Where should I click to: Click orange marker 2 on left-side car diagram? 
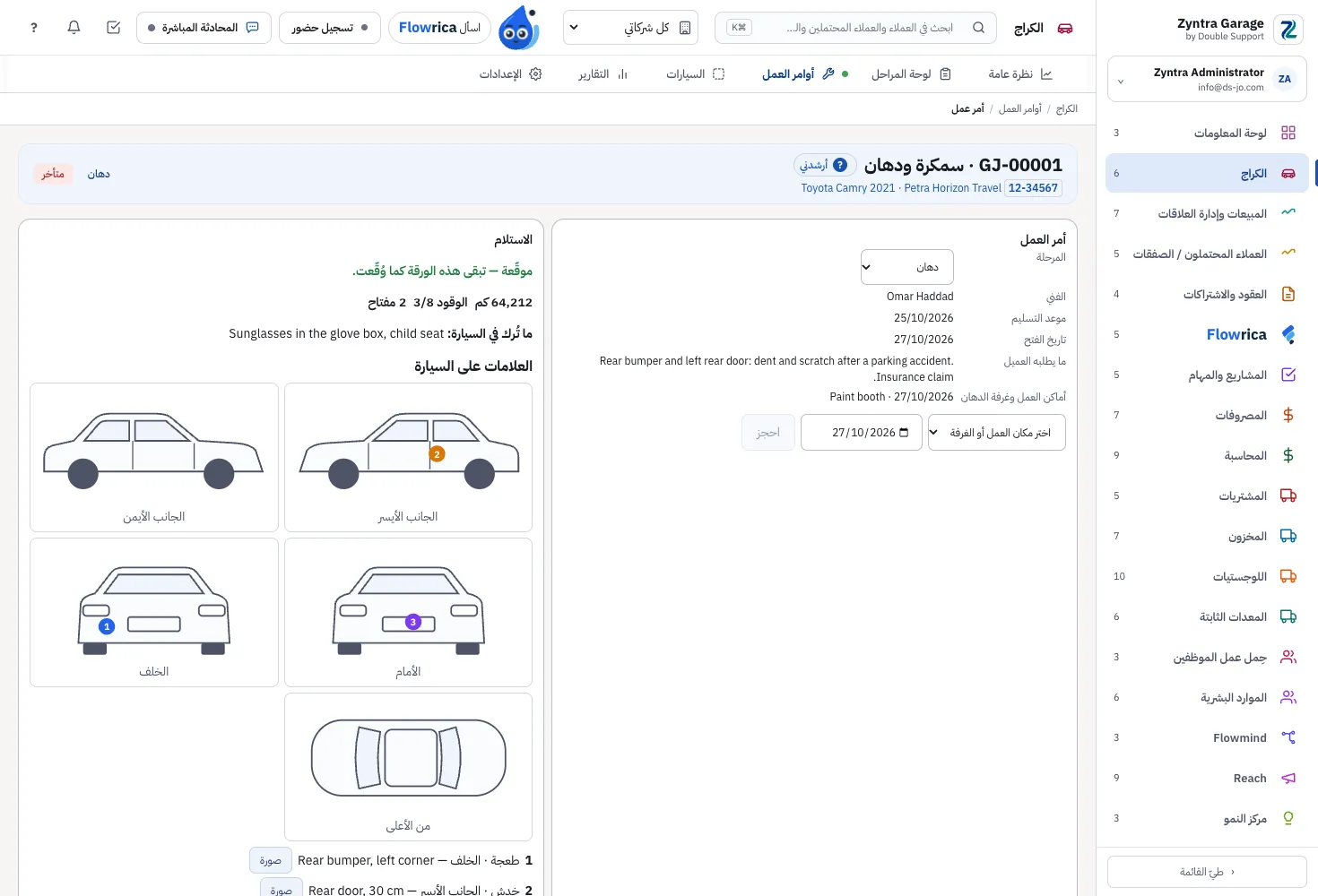click(x=438, y=454)
